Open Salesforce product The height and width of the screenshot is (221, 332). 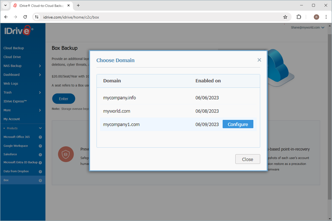point(10,154)
